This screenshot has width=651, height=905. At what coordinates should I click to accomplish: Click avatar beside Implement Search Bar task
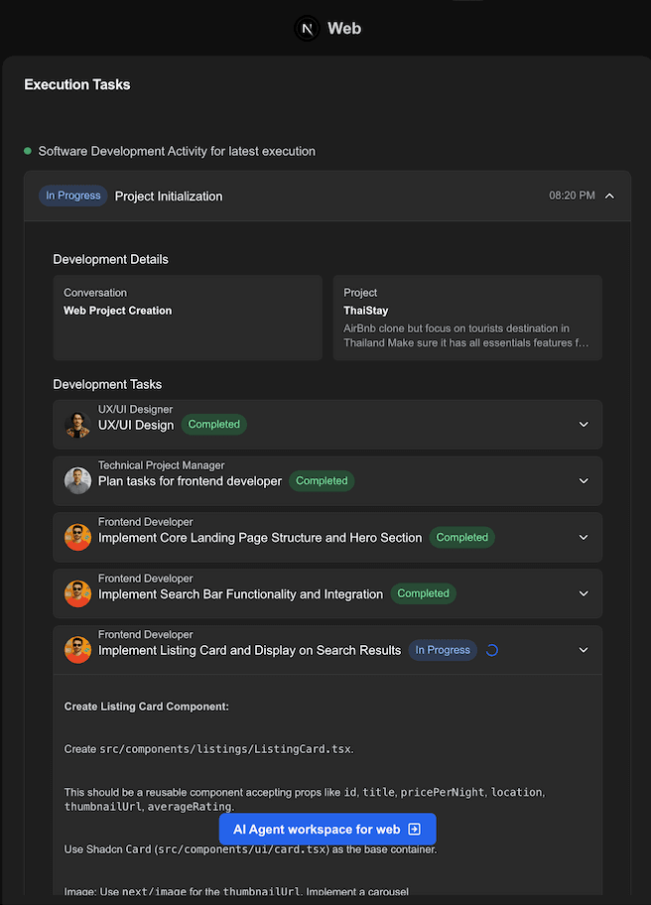(x=77, y=594)
